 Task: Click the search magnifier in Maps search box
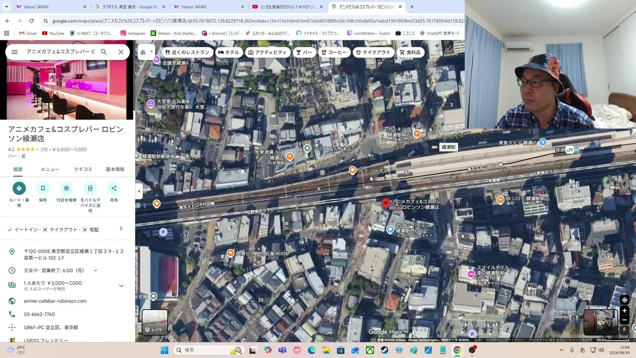click(x=104, y=52)
